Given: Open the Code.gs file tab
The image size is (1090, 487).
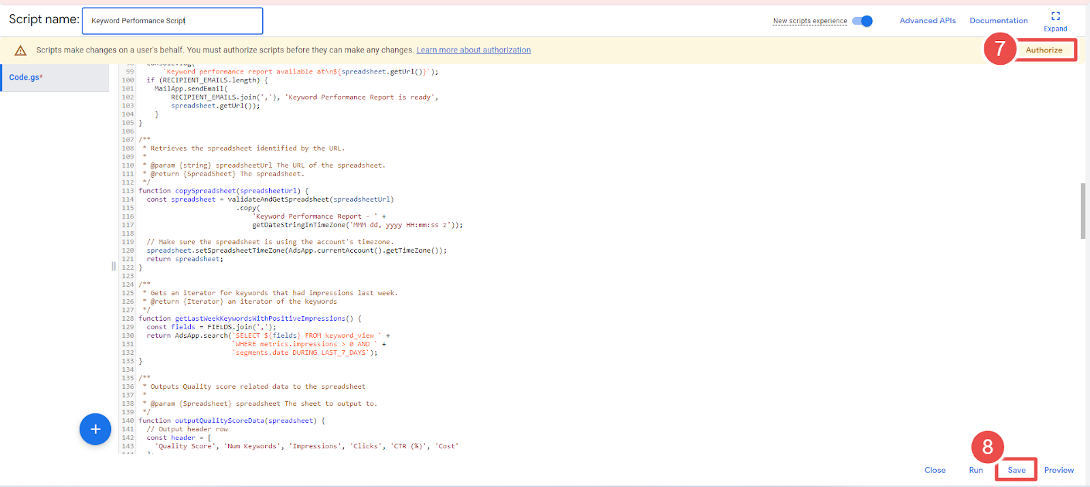Looking at the screenshot, I should (54, 78).
